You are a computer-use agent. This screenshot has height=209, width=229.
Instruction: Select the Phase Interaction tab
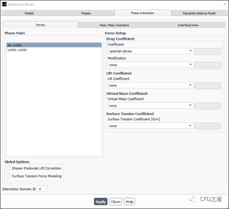point(143,13)
